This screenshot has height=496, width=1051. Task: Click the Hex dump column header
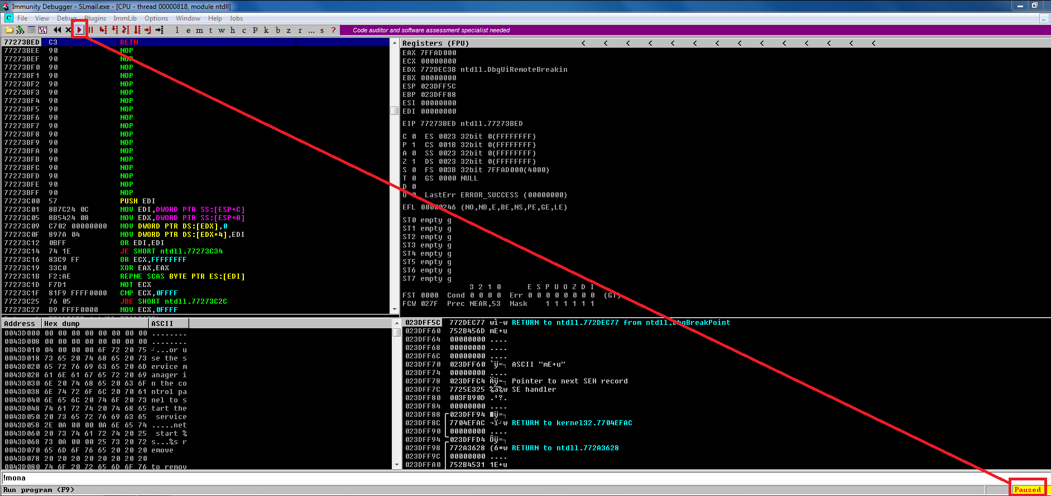pos(95,323)
